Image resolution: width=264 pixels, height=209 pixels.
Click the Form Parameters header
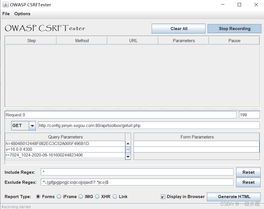pyautogui.click(x=197, y=137)
